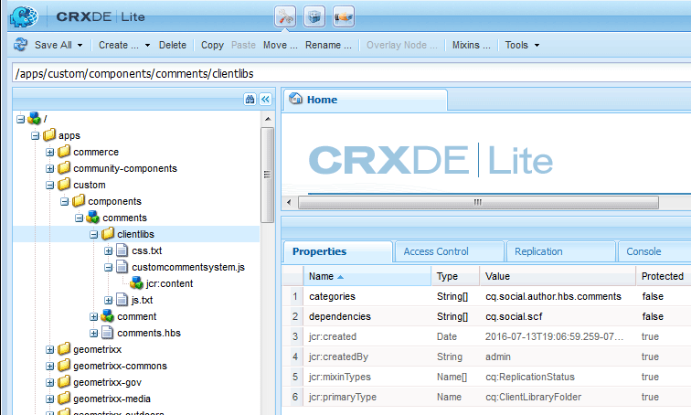Collapse the clientlibs folder
The height and width of the screenshot is (415, 691).
coord(94,234)
